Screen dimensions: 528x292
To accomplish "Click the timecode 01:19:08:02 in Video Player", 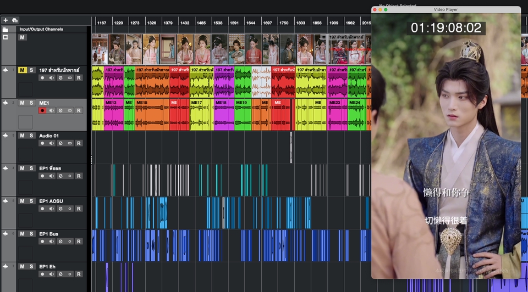I will pyautogui.click(x=446, y=28).
